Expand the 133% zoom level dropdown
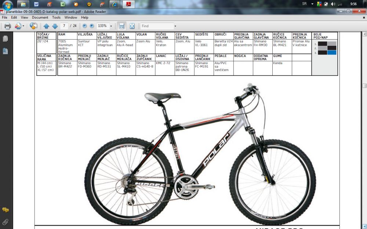This screenshot has height=229, width=367. [x=111, y=26]
